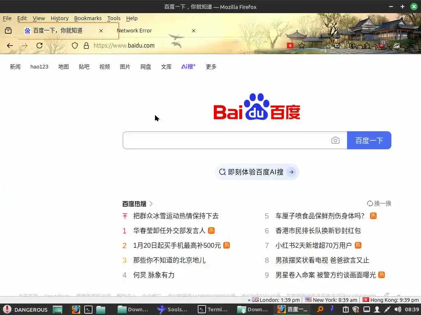Open the 视频 link

point(105,67)
